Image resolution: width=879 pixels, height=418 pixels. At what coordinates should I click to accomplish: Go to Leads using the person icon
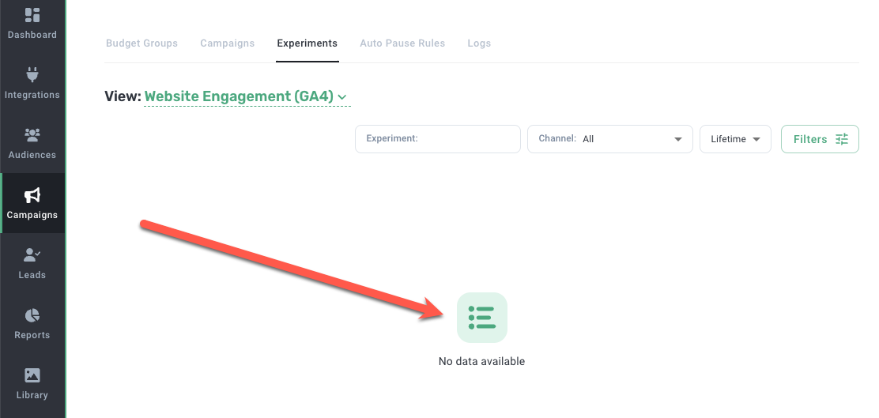point(32,255)
